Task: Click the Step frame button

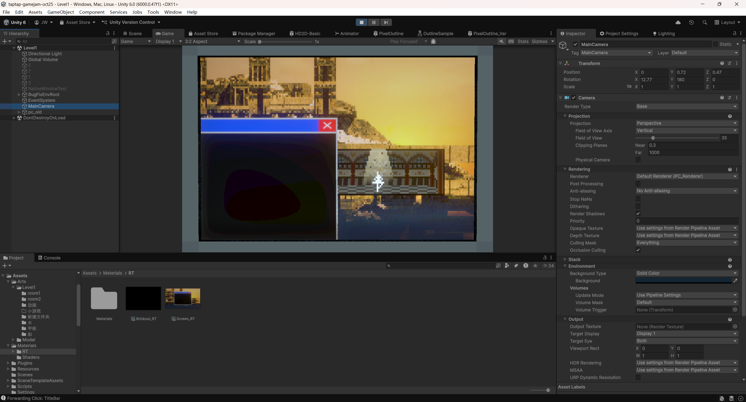Action: pos(386,22)
